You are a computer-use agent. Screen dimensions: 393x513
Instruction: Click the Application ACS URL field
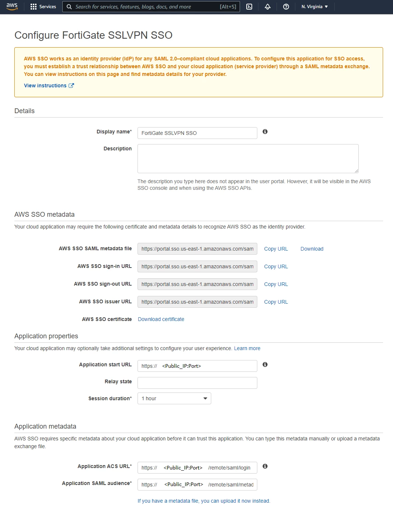pos(197,468)
